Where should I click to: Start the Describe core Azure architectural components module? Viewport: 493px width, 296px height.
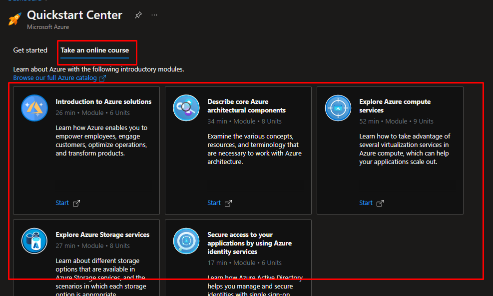[x=214, y=203]
